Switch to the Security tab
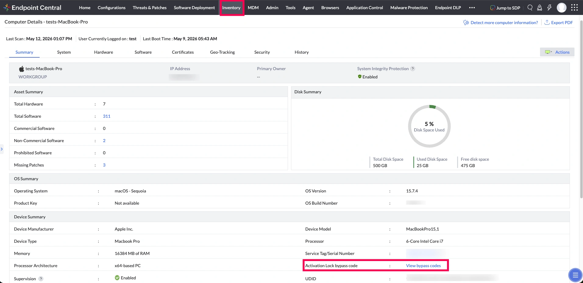Viewport: 583px width, 283px height. (x=262, y=52)
